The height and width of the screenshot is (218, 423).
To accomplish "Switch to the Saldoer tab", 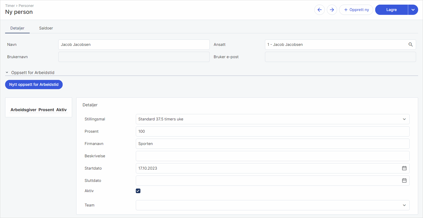I will pos(46,28).
